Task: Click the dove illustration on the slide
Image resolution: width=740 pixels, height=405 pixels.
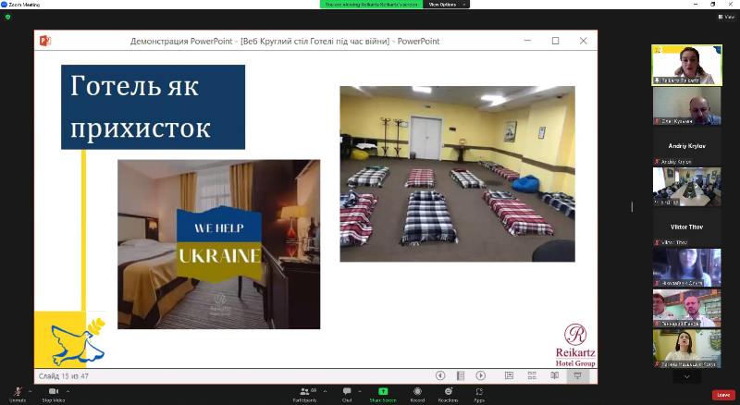Action: [78, 342]
